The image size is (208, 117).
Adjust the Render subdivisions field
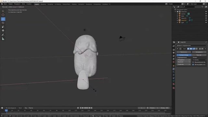pos(184,60)
